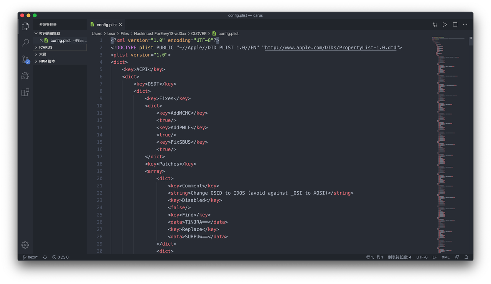Open the Debug view icon

point(25,76)
